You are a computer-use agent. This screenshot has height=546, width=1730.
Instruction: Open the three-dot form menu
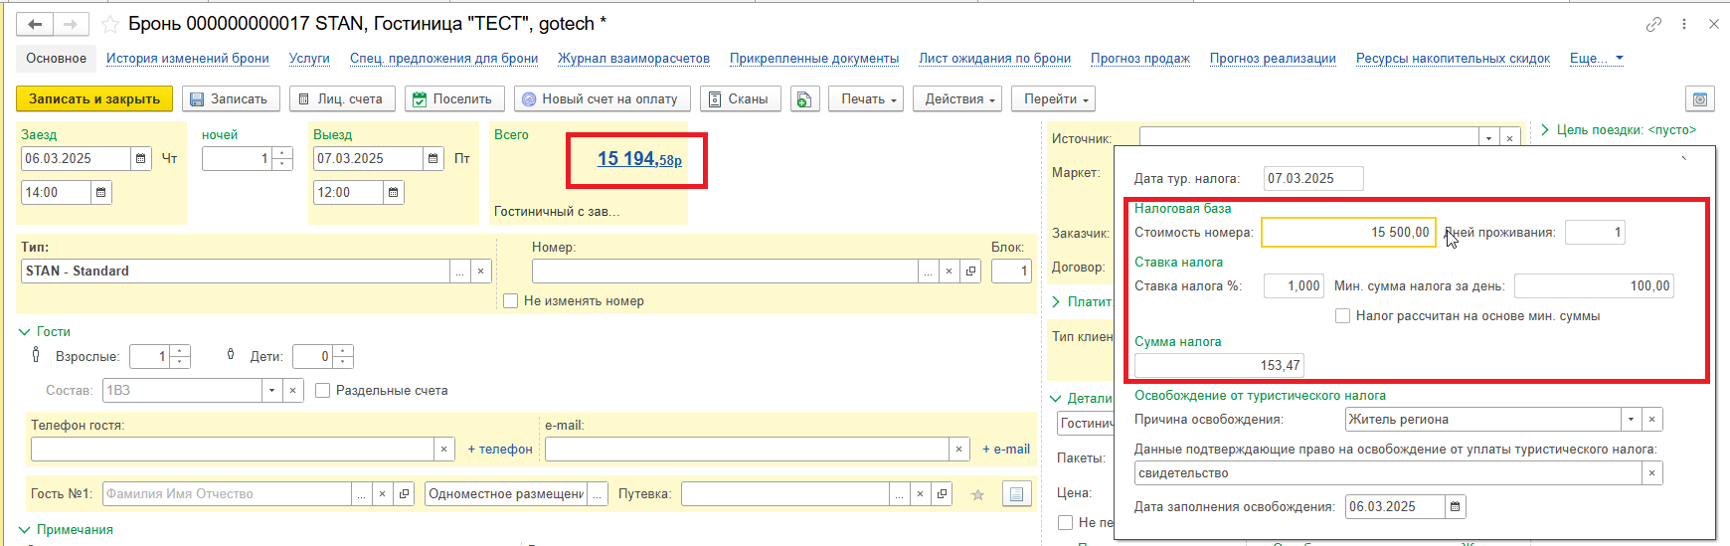coord(1684,24)
